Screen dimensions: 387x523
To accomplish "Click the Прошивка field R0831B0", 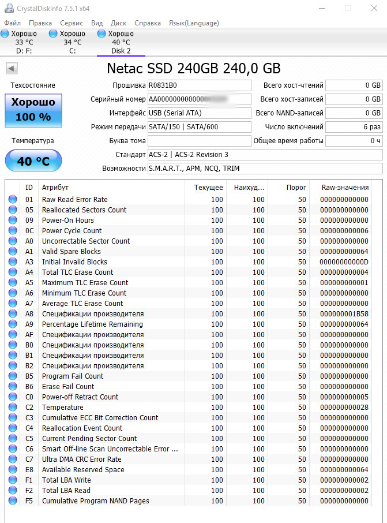I will pyautogui.click(x=200, y=85).
